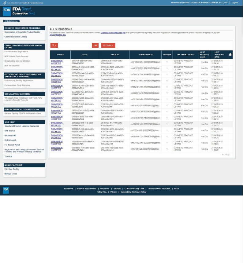Log out of the account
This screenshot has height=263, width=243.
[x=235, y=3]
